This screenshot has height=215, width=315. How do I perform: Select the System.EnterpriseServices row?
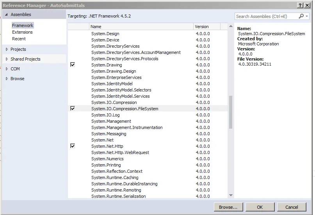[x=148, y=77]
